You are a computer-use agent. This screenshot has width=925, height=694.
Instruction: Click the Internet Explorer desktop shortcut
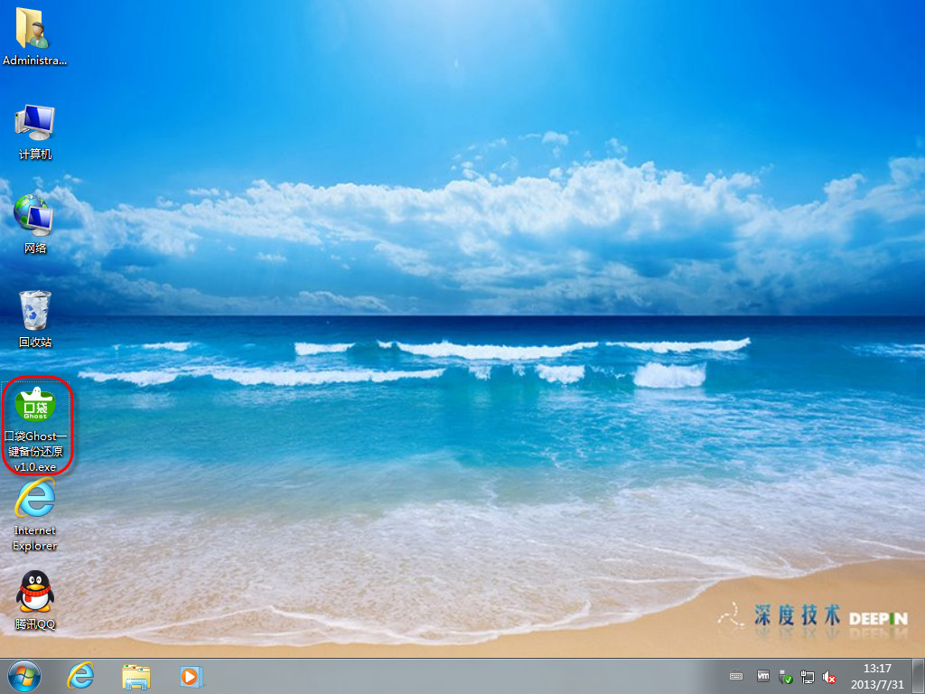(x=35, y=499)
